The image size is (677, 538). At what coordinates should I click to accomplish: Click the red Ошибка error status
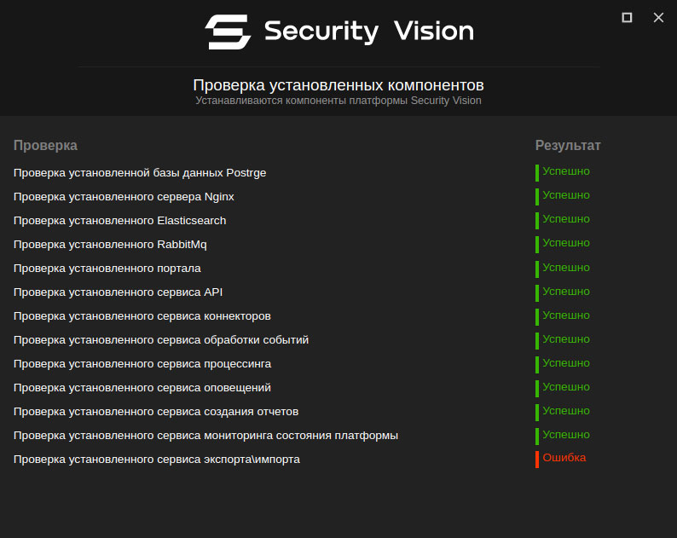tap(564, 458)
